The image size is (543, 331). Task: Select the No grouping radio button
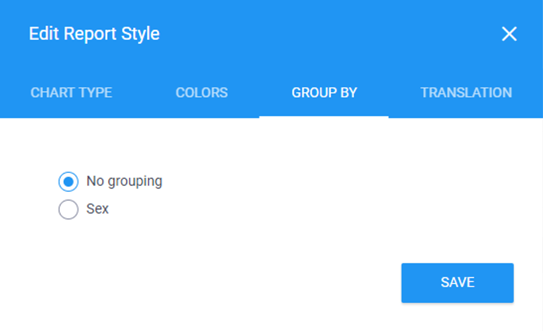point(68,181)
